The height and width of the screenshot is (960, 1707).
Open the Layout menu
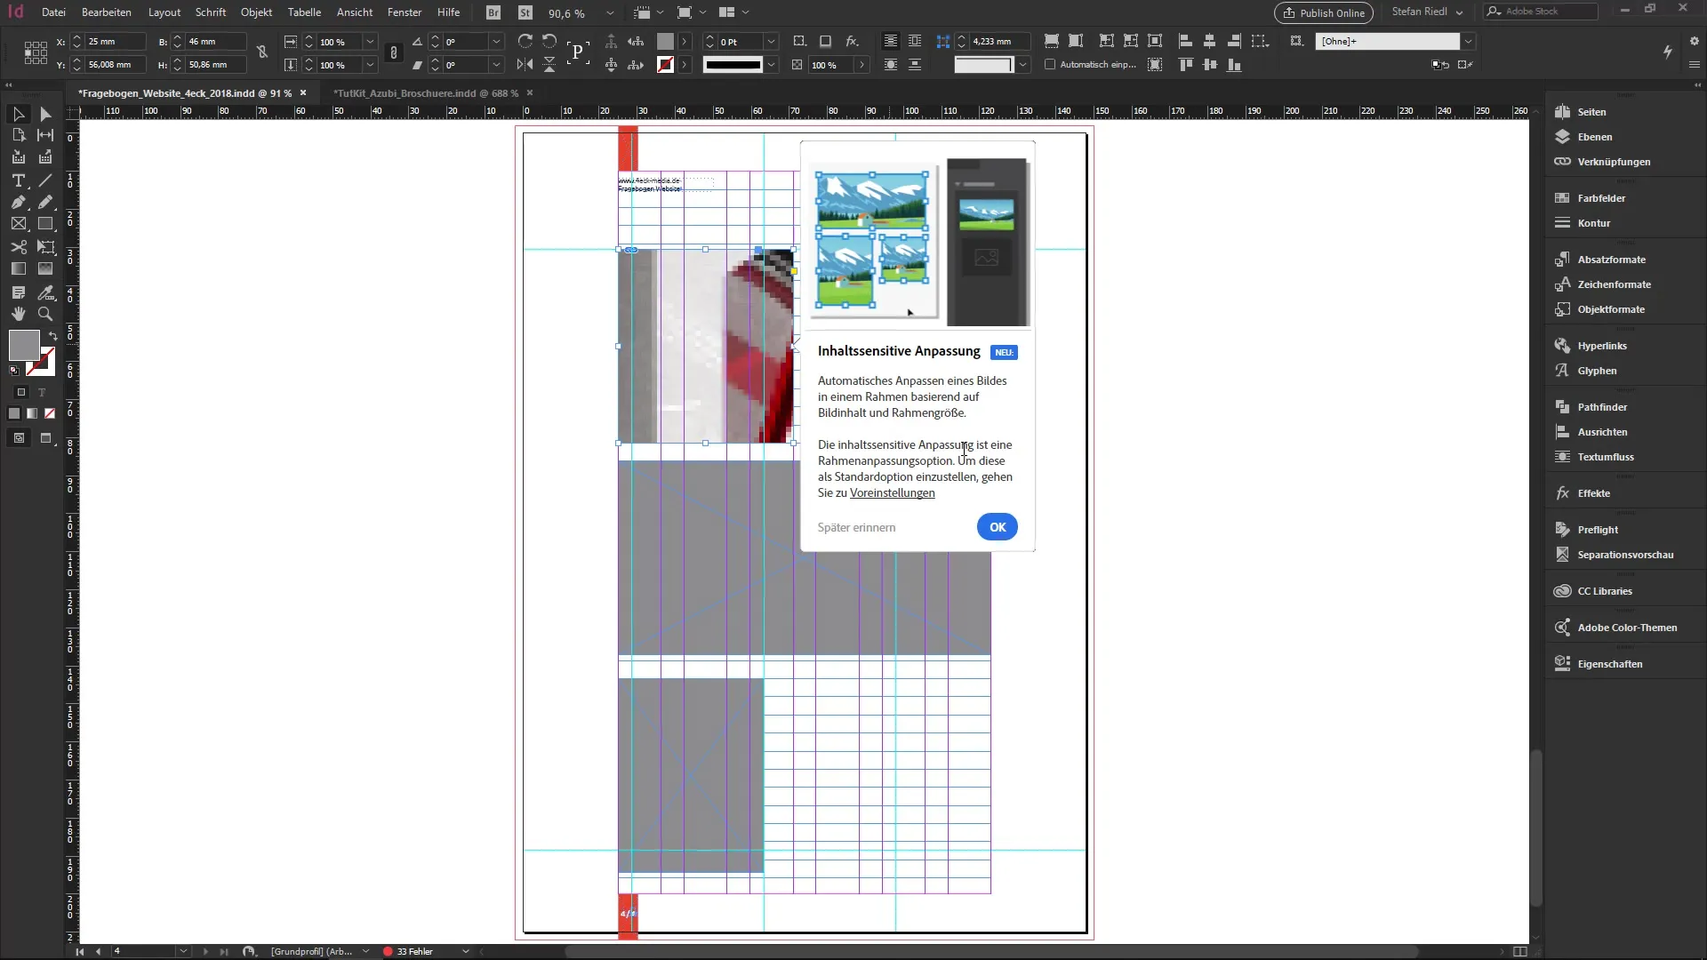point(164,12)
